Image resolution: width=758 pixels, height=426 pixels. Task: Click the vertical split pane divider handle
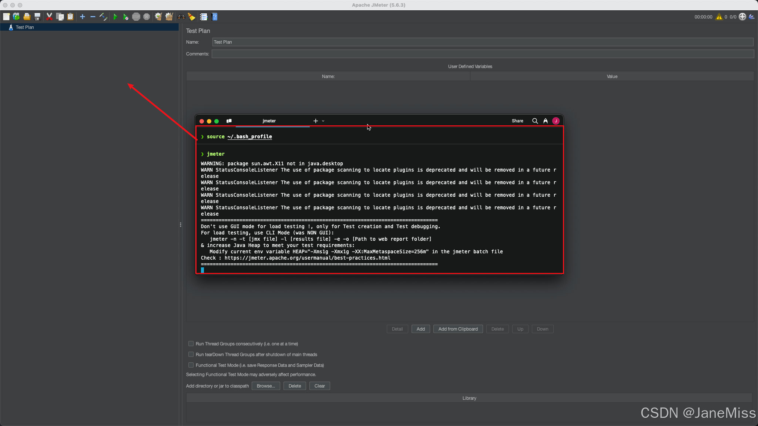click(x=181, y=225)
